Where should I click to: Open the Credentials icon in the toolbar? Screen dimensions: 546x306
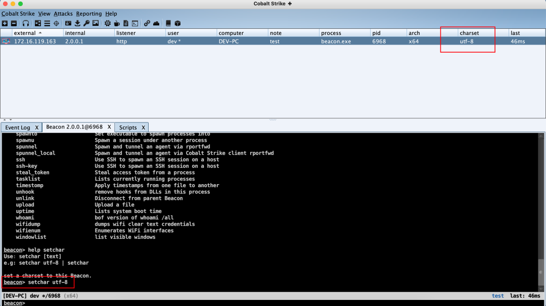tap(68, 23)
